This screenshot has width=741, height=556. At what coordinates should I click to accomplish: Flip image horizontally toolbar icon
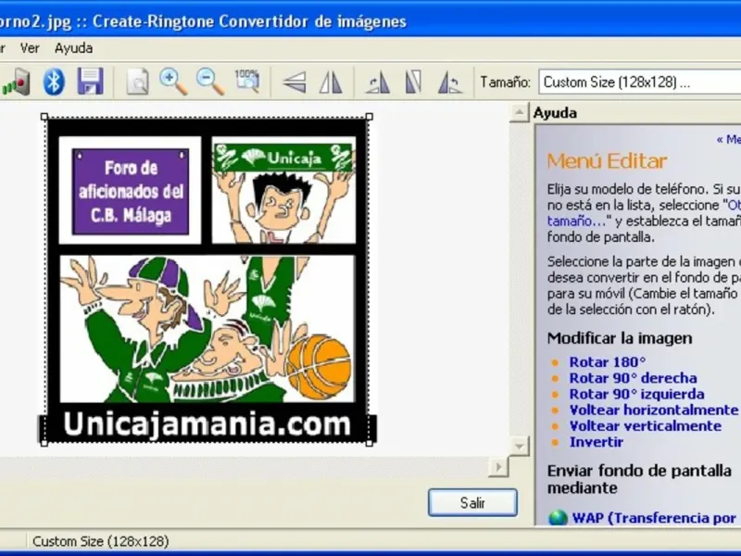[x=331, y=82]
